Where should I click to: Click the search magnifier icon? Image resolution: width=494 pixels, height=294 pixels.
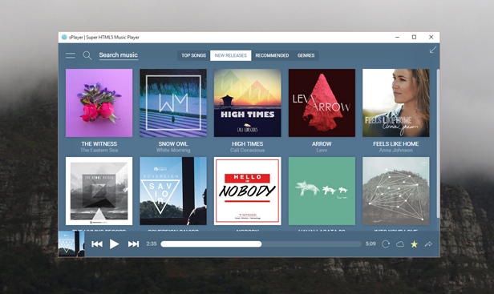pyautogui.click(x=87, y=56)
